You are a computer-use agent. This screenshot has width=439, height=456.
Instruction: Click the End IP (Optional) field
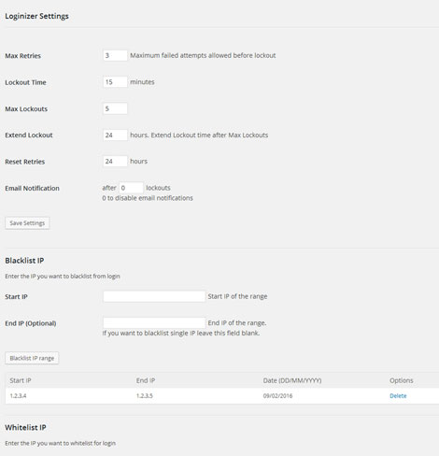pyautogui.click(x=154, y=322)
